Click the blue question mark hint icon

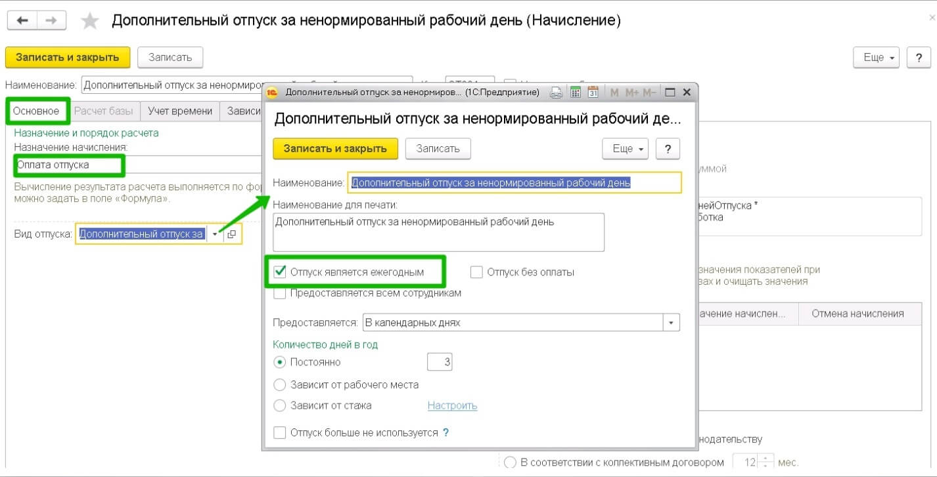(x=446, y=433)
